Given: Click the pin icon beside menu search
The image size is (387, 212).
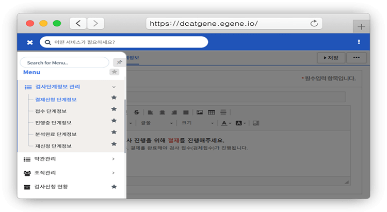Looking at the screenshot, I should pos(118,62).
